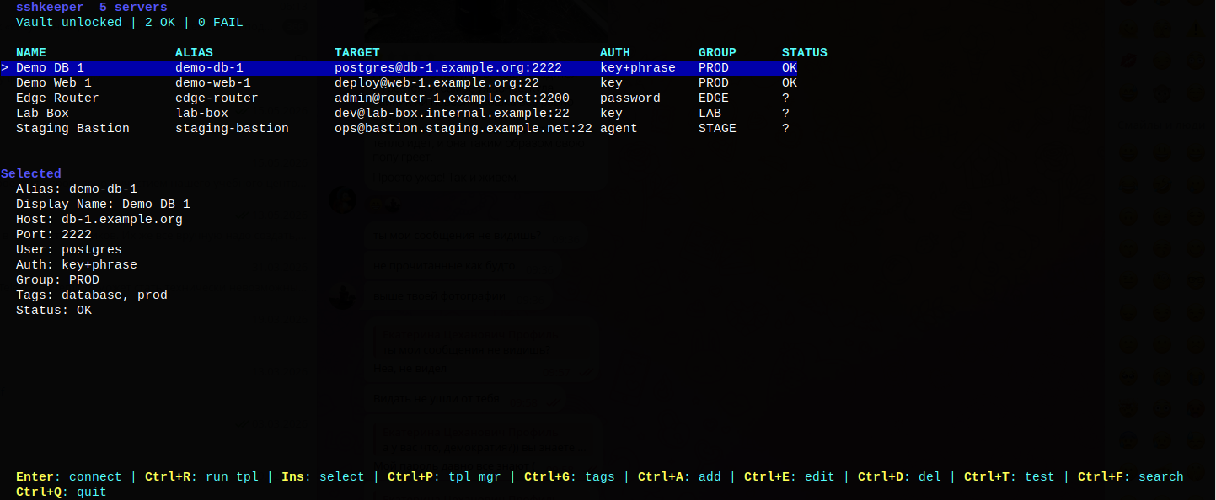Click the Ctrl+F: search shortcut

(x=1131, y=476)
